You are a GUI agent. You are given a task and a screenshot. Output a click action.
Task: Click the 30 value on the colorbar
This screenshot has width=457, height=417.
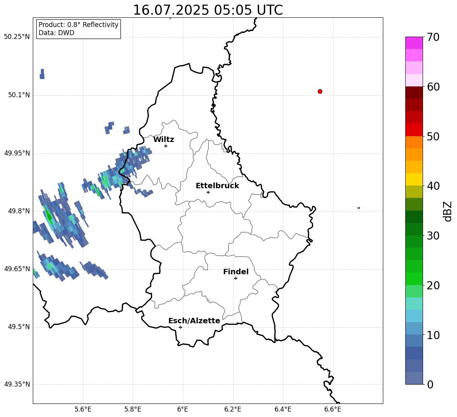click(433, 236)
